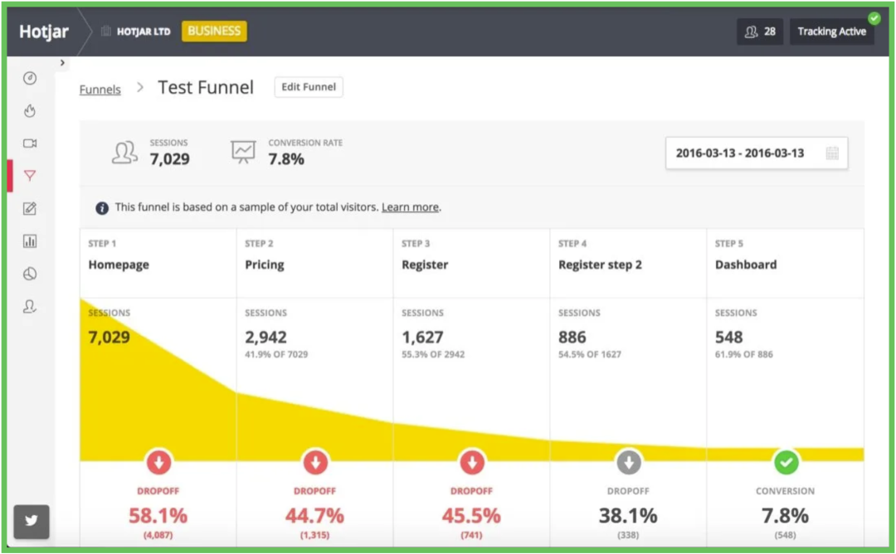
Task: Go back to Funnels breadcrumb link
Action: click(100, 90)
